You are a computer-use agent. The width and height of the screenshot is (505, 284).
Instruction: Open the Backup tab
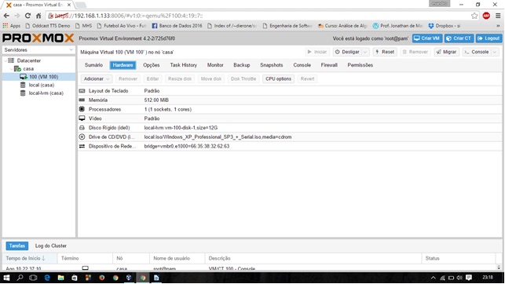[x=242, y=65]
